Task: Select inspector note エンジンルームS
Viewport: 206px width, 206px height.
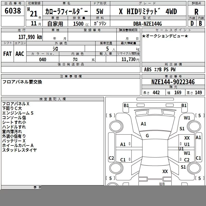Action: tap(18, 113)
